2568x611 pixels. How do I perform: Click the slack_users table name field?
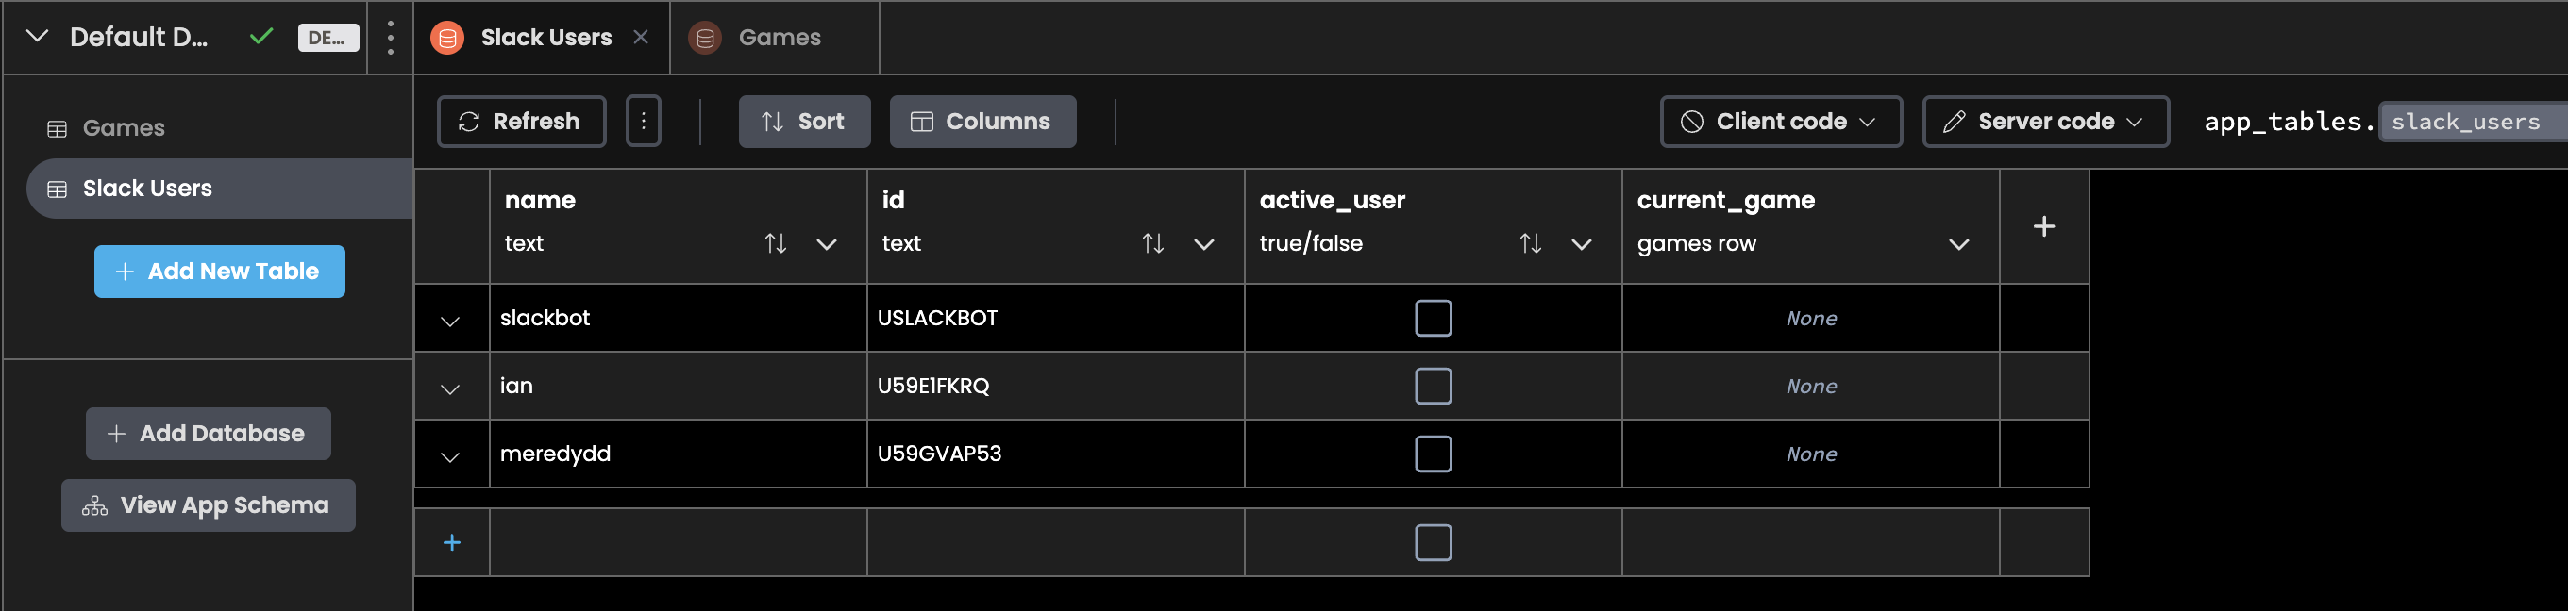(x=2468, y=123)
